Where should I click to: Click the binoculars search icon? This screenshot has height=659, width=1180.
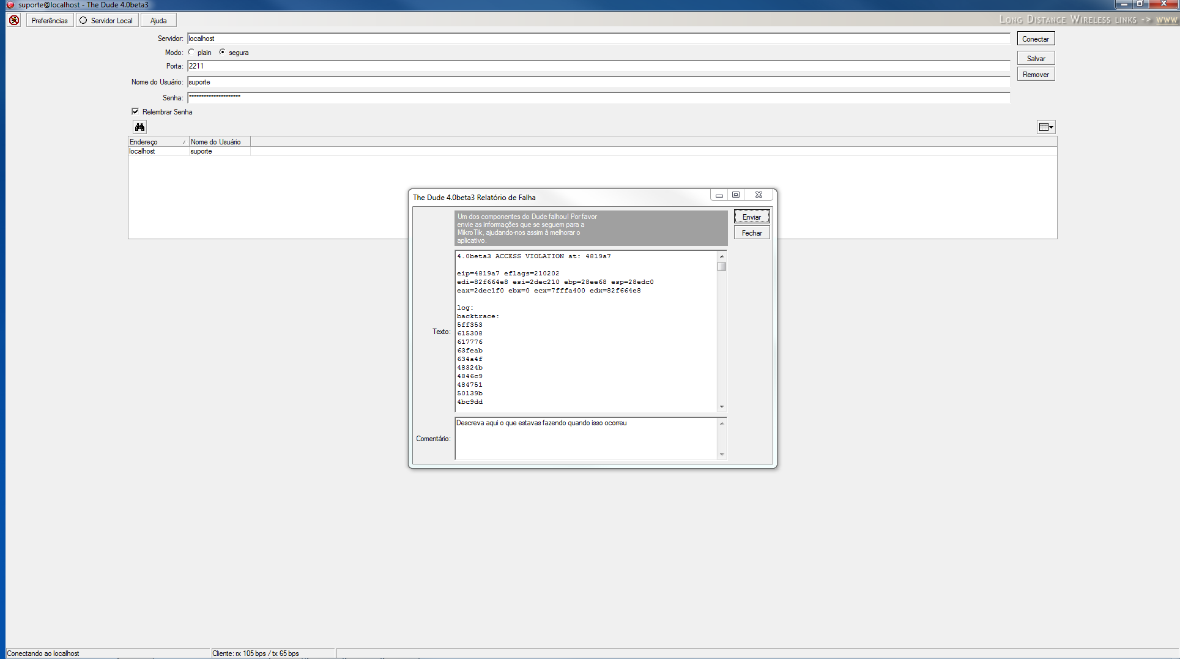140,127
